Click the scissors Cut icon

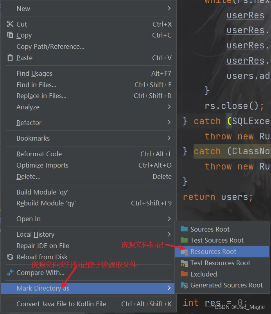10,24
